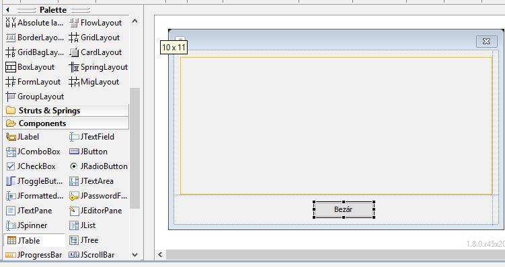The width and height of the screenshot is (505, 267).
Task: Collapse the Palette panel with left arrow
Action: pos(7,10)
